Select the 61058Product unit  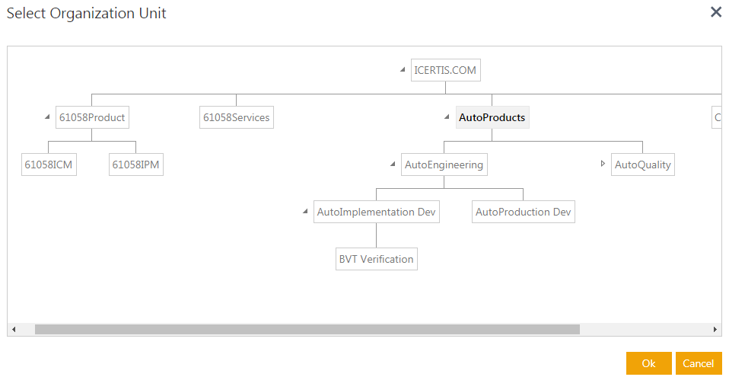91,118
